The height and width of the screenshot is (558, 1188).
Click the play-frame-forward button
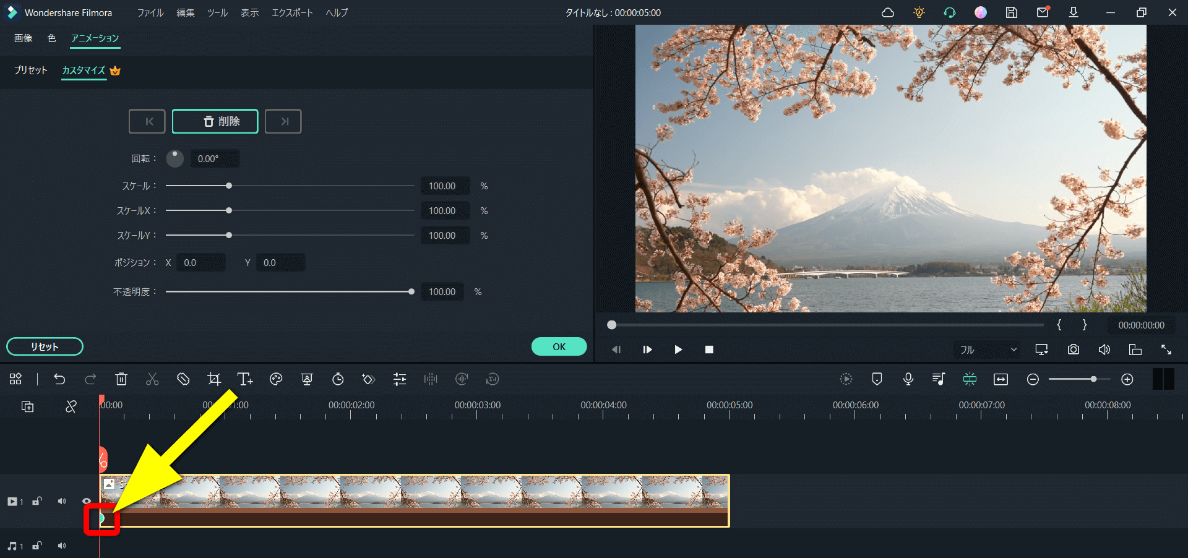[647, 350]
